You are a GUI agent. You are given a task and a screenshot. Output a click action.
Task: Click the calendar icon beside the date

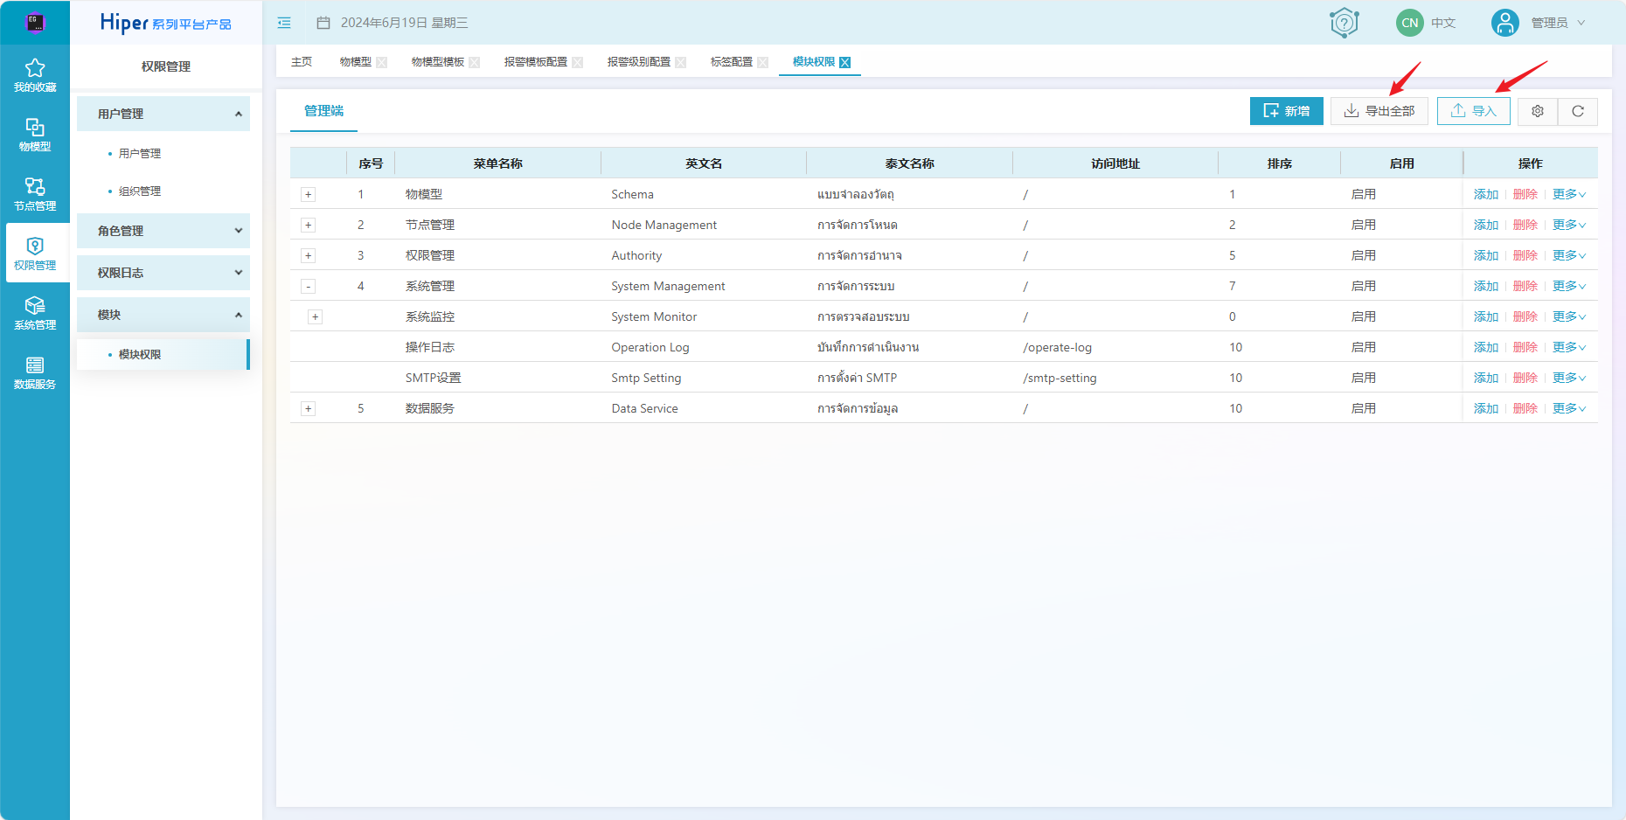tap(323, 23)
